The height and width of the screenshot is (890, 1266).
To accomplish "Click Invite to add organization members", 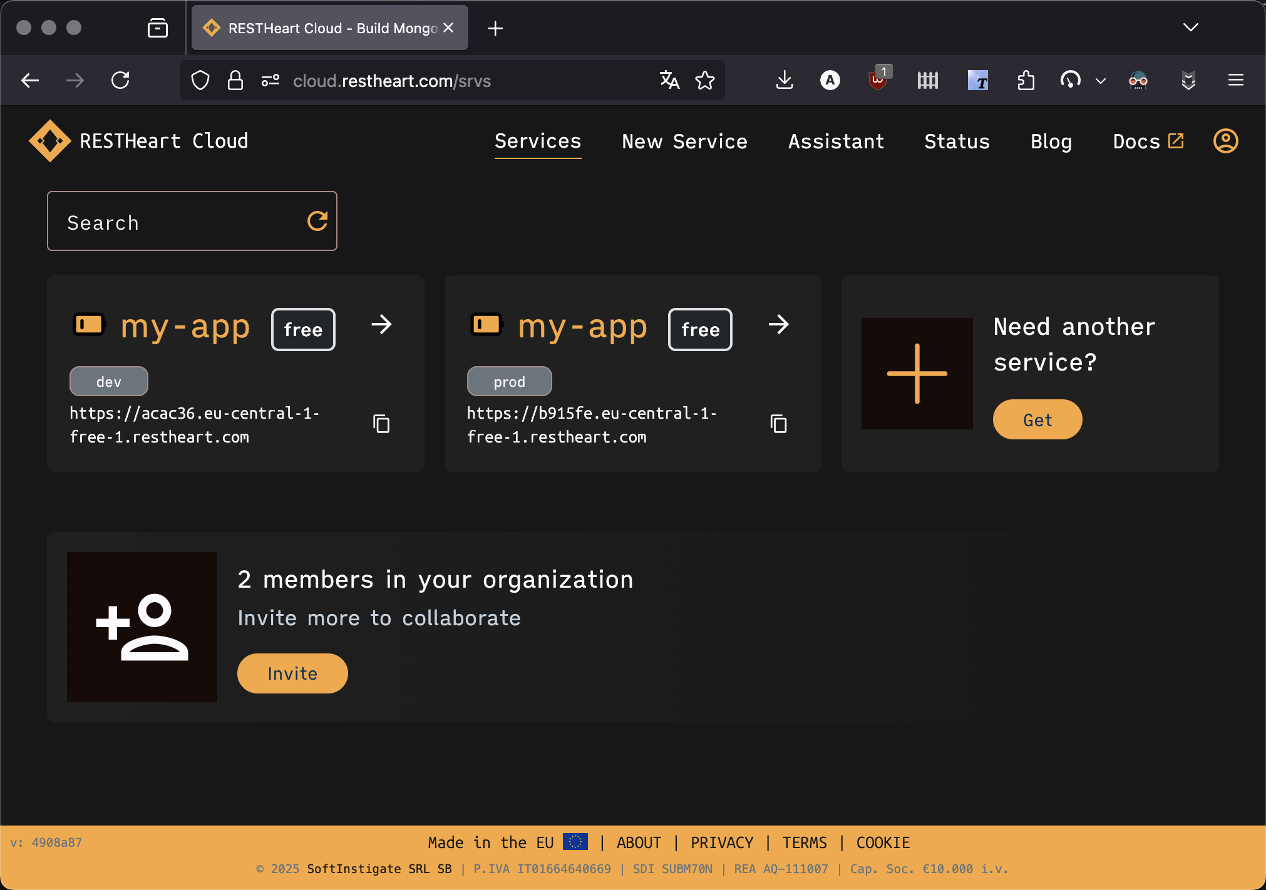I will [292, 673].
